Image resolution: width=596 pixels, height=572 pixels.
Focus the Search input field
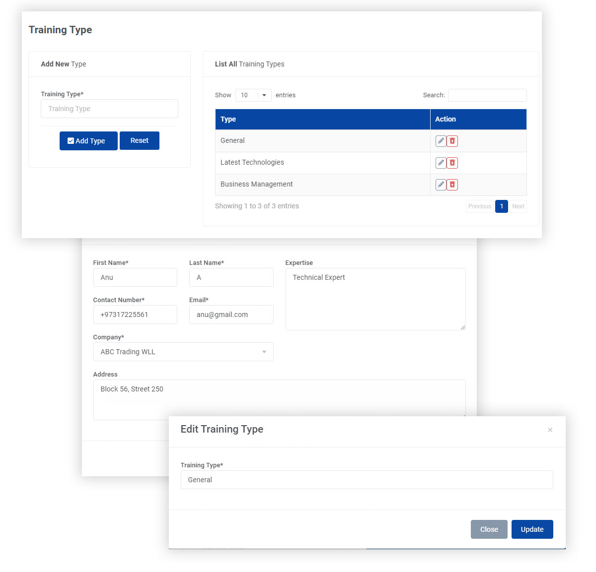pyautogui.click(x=487, y=95)
